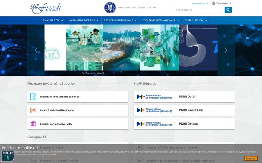Viewport: 262px width, 163px height.
Task: Expand the Cooperare Internațională menu
Action: point(160,20)
